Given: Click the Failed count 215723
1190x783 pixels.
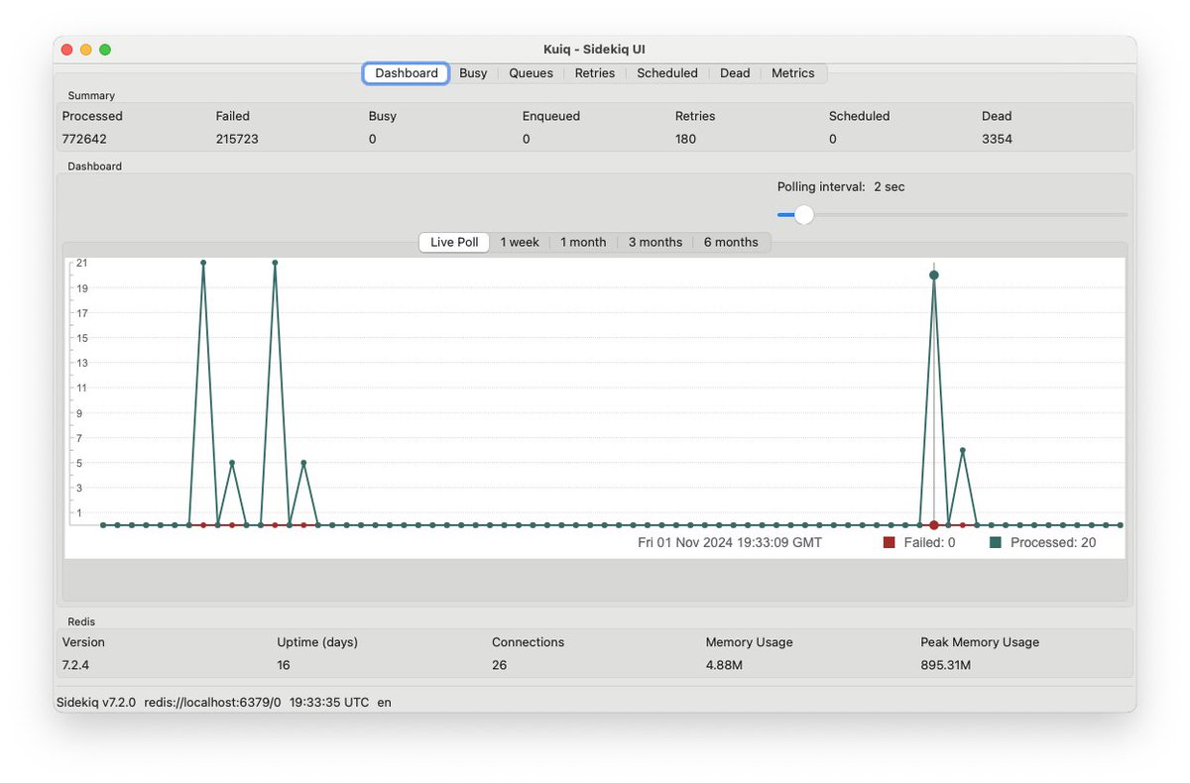Looking at the screenshot, I should tap(237, 139).
